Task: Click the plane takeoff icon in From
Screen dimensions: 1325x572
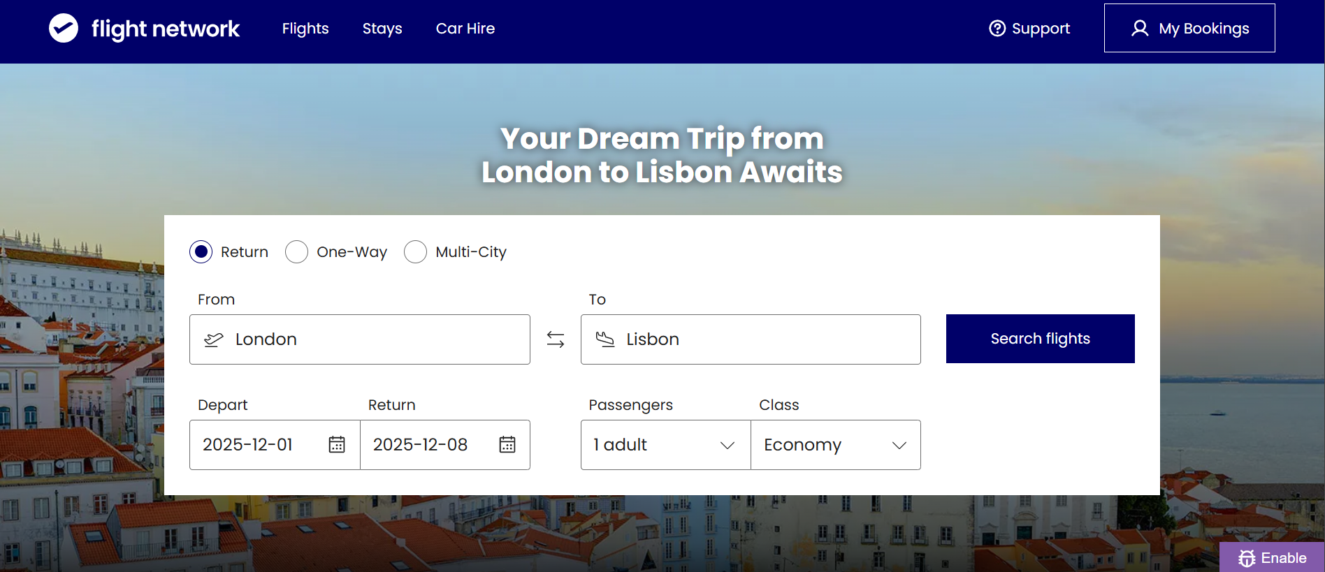Action: [x=213, y=339]
